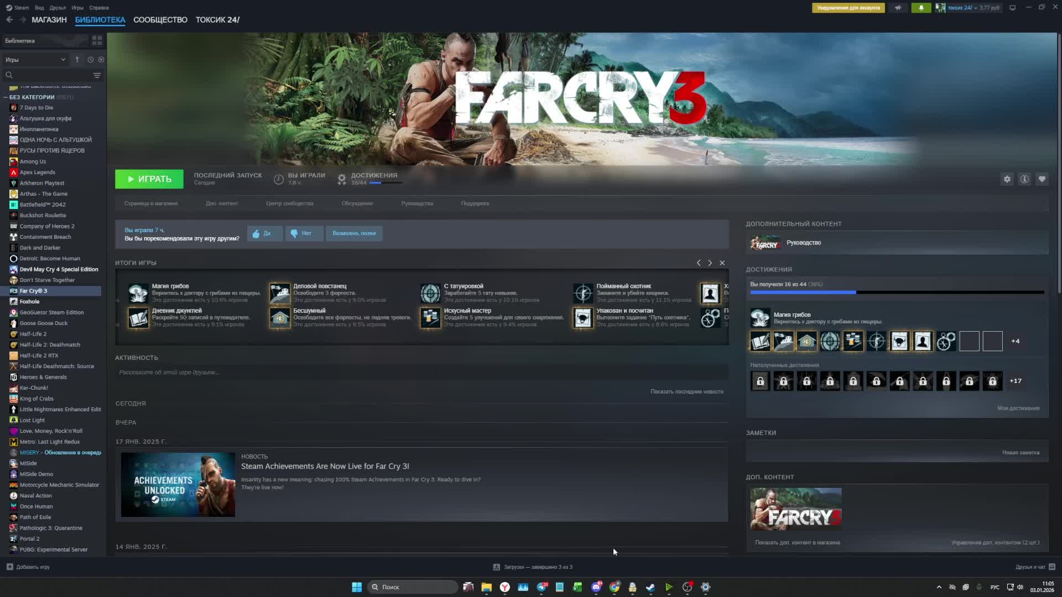Click the Нет recommendation button

pyautogui.click(x=304, y=233)
